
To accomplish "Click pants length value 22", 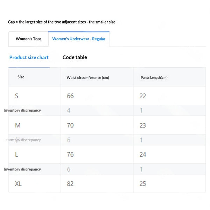I will (x=143, y=96).
